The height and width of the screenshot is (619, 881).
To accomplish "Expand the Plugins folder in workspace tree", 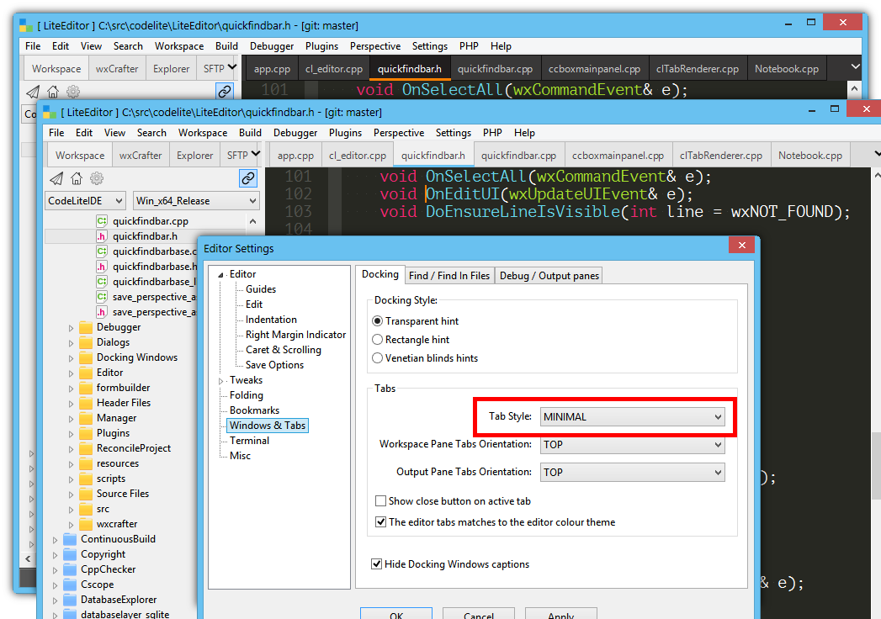I will pos(71,434).
